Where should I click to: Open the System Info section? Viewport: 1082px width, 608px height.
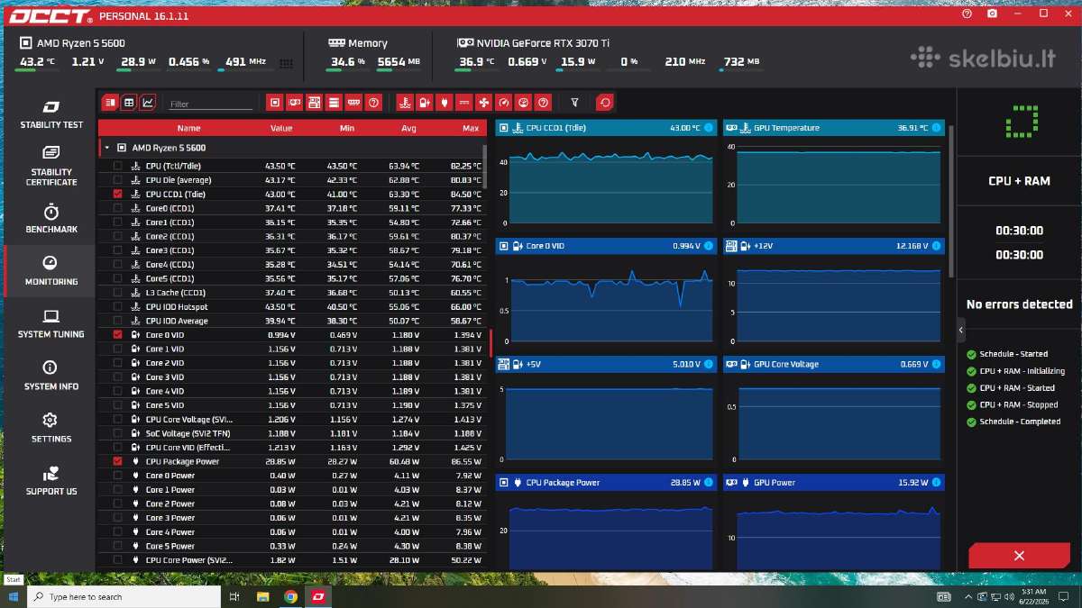[51, 376]
